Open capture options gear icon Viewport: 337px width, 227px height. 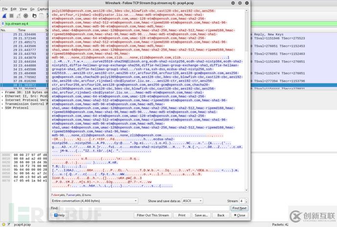click(26, 16)
